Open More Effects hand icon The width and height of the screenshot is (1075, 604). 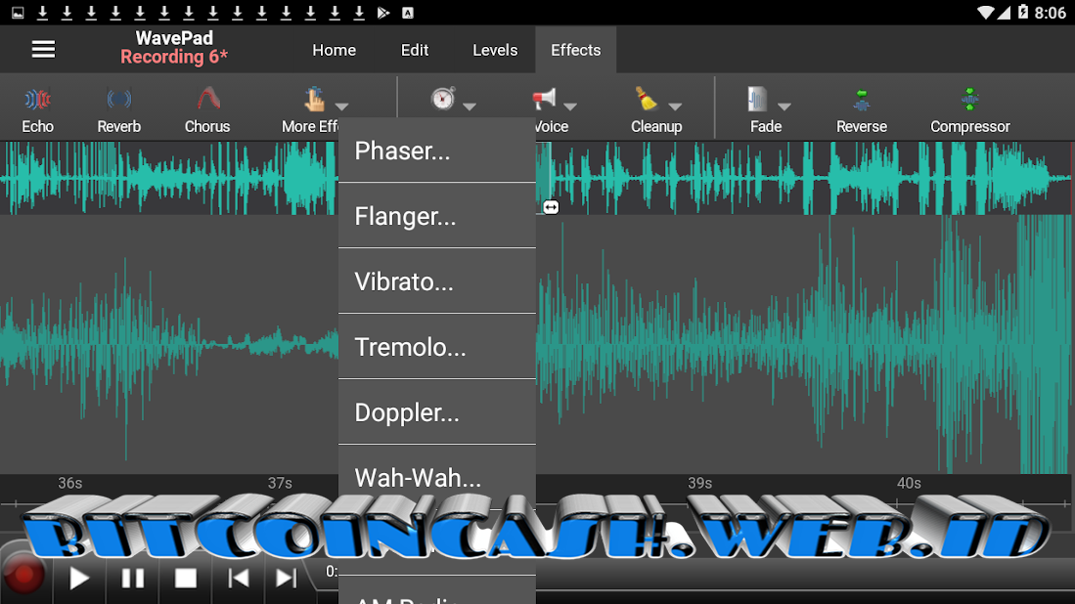[x=314, y=100]
